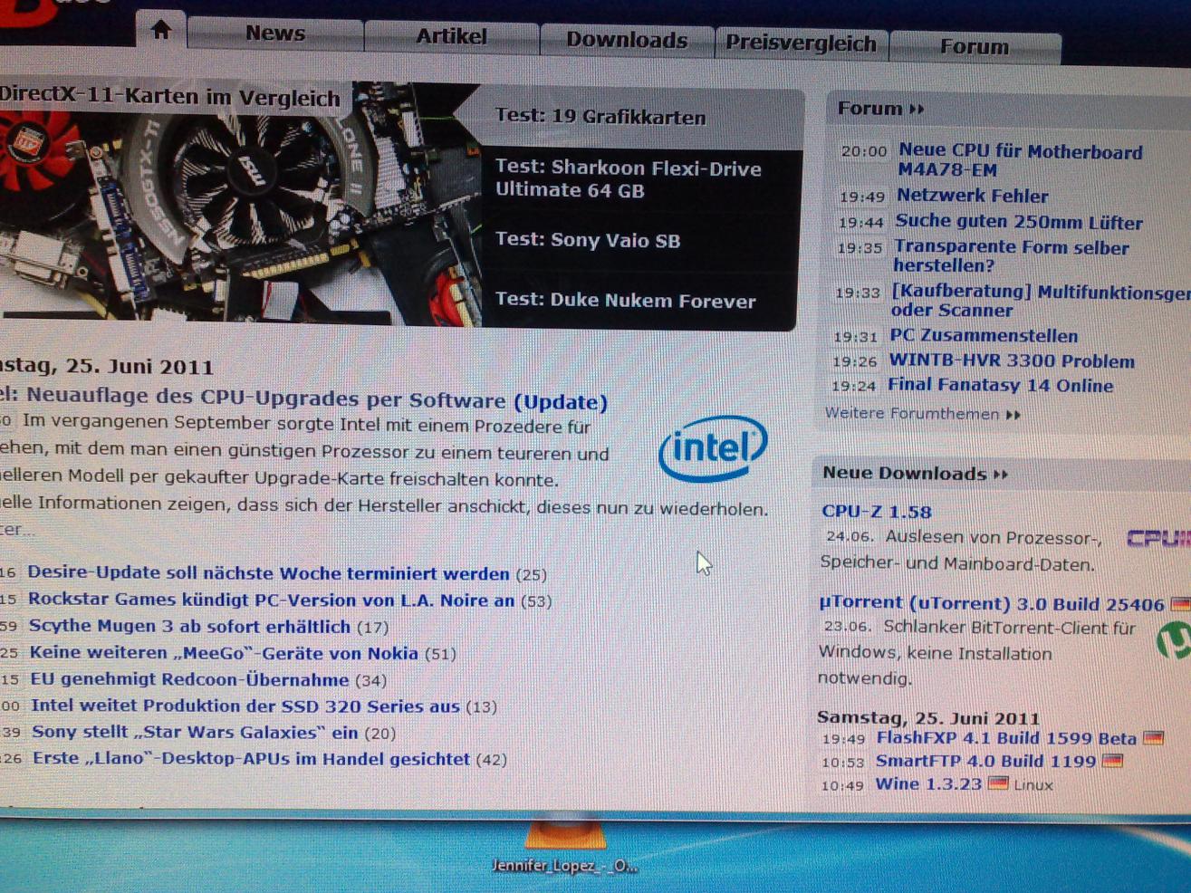Open the Forum sidebar heading arrows
This screenshot has height=893, width=1191.
pyautogui.click(x=917, y=110)
